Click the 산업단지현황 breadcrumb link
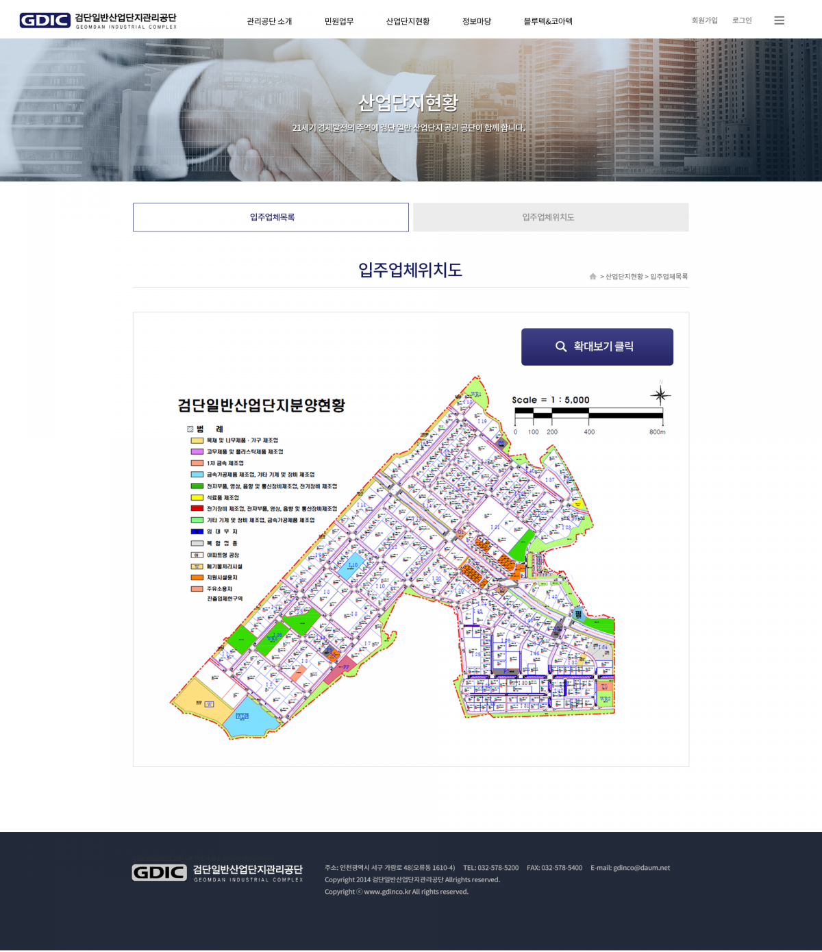Image resolution: width=822 pixels, height=952 pixels. point(624,277)
